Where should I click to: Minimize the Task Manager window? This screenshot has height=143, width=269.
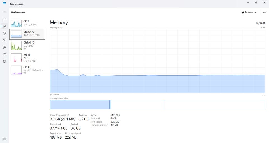tap(248, 3)
